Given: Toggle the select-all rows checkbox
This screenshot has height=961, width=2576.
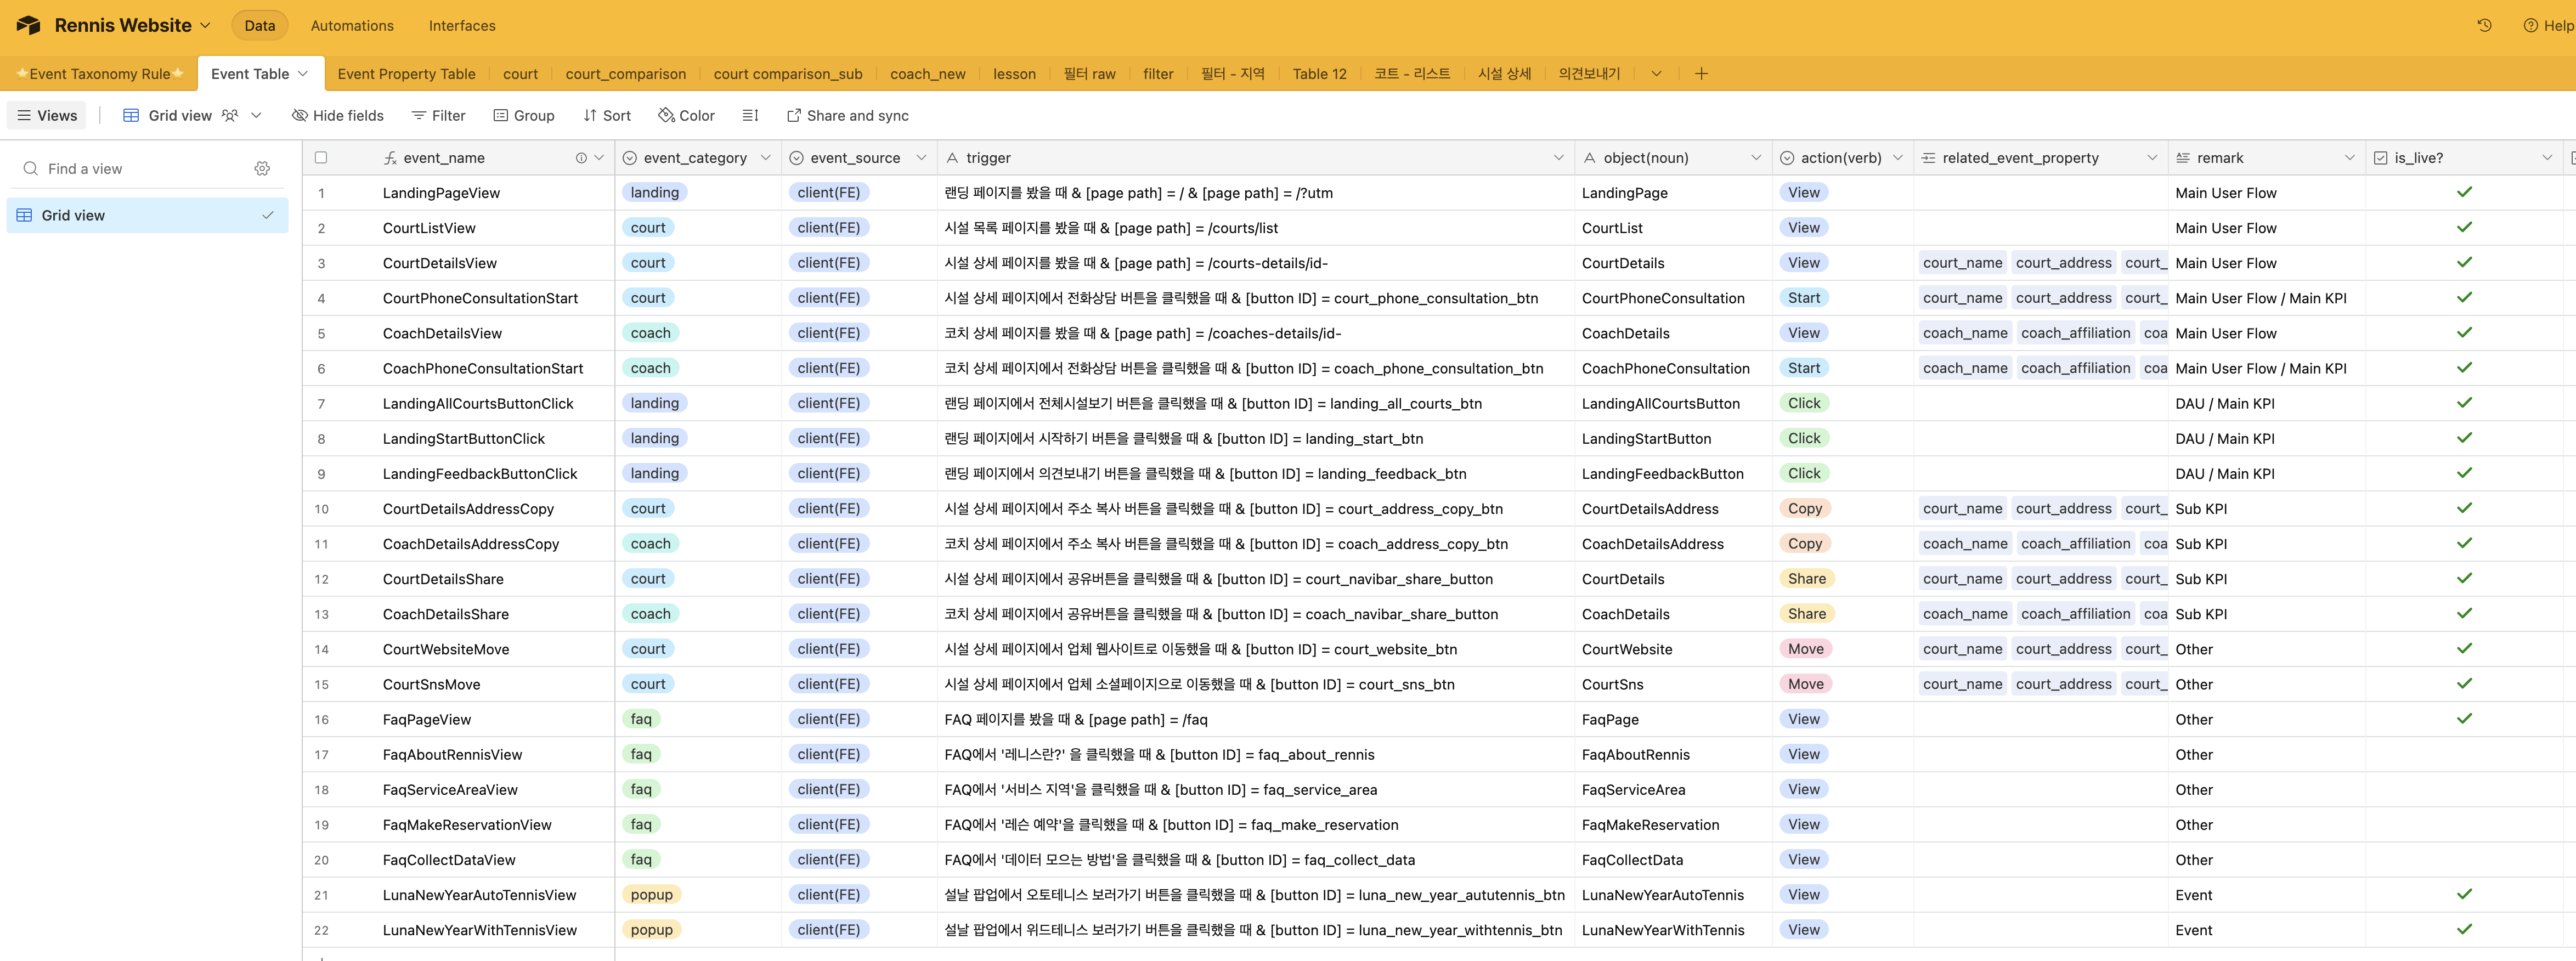Looking at the screenshot, I should coord(321,158).
